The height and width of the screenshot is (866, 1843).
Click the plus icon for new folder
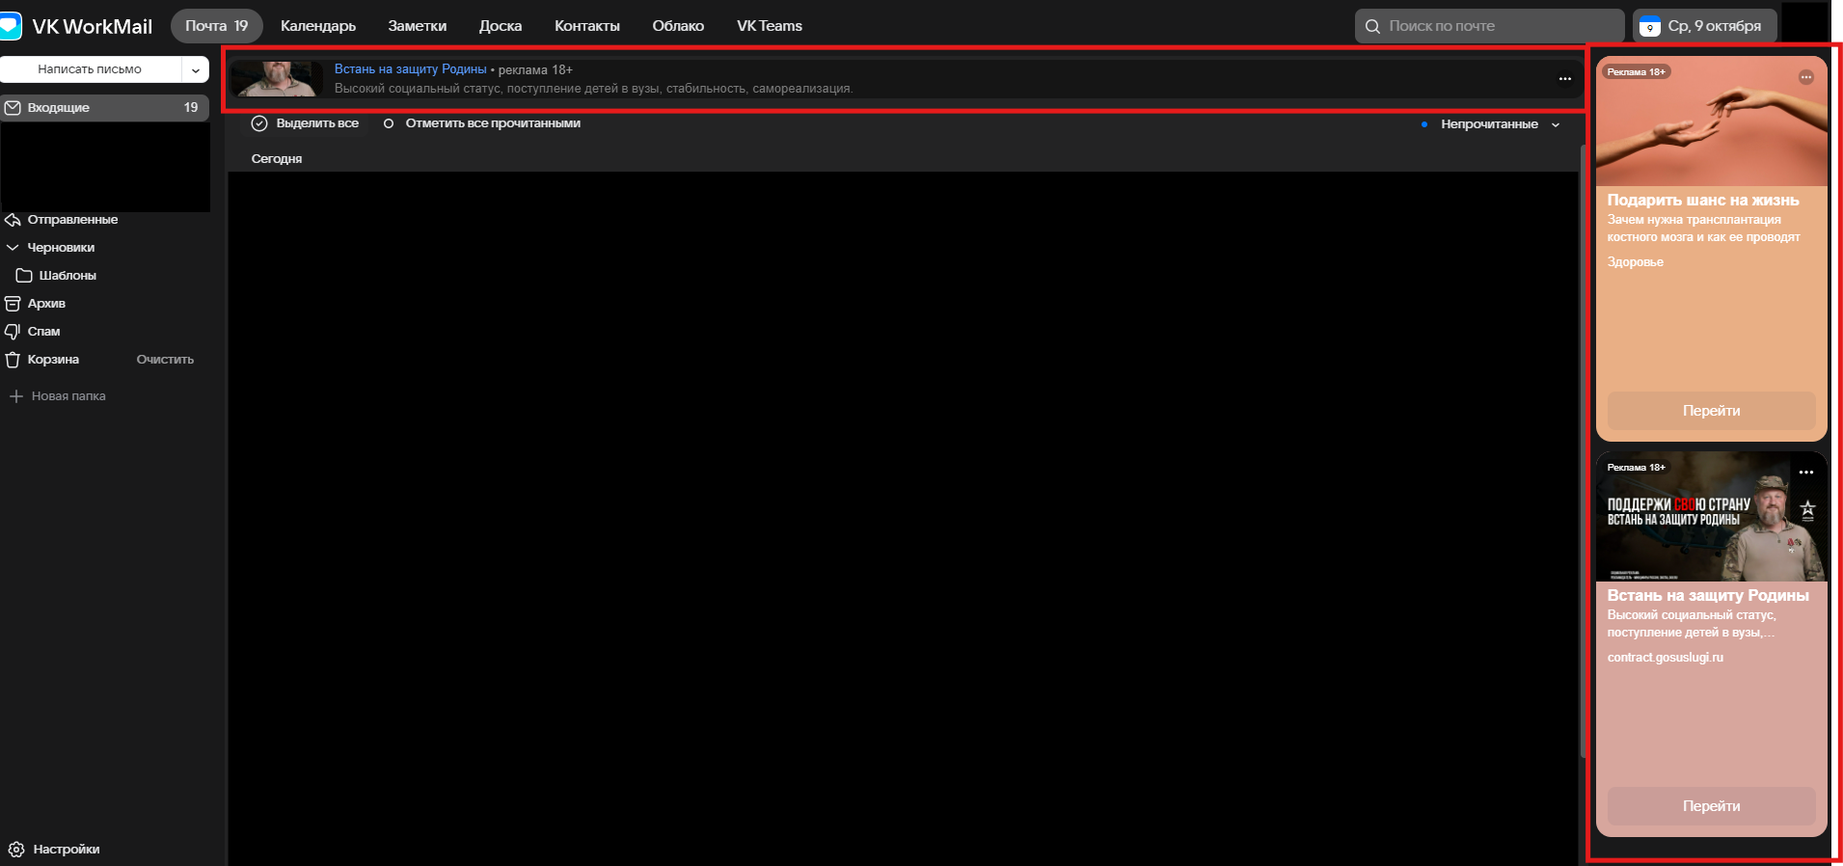coord(15,396)
